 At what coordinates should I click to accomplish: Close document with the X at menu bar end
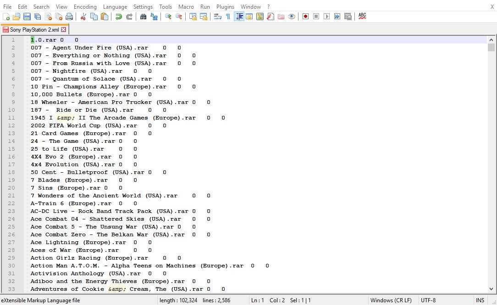[x=492, y=7]
